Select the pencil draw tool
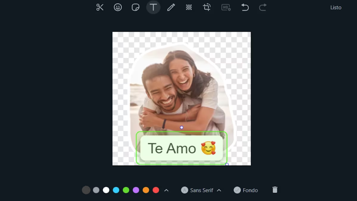The height and width of the screenshot is (201, 357). tap(171, 7)
